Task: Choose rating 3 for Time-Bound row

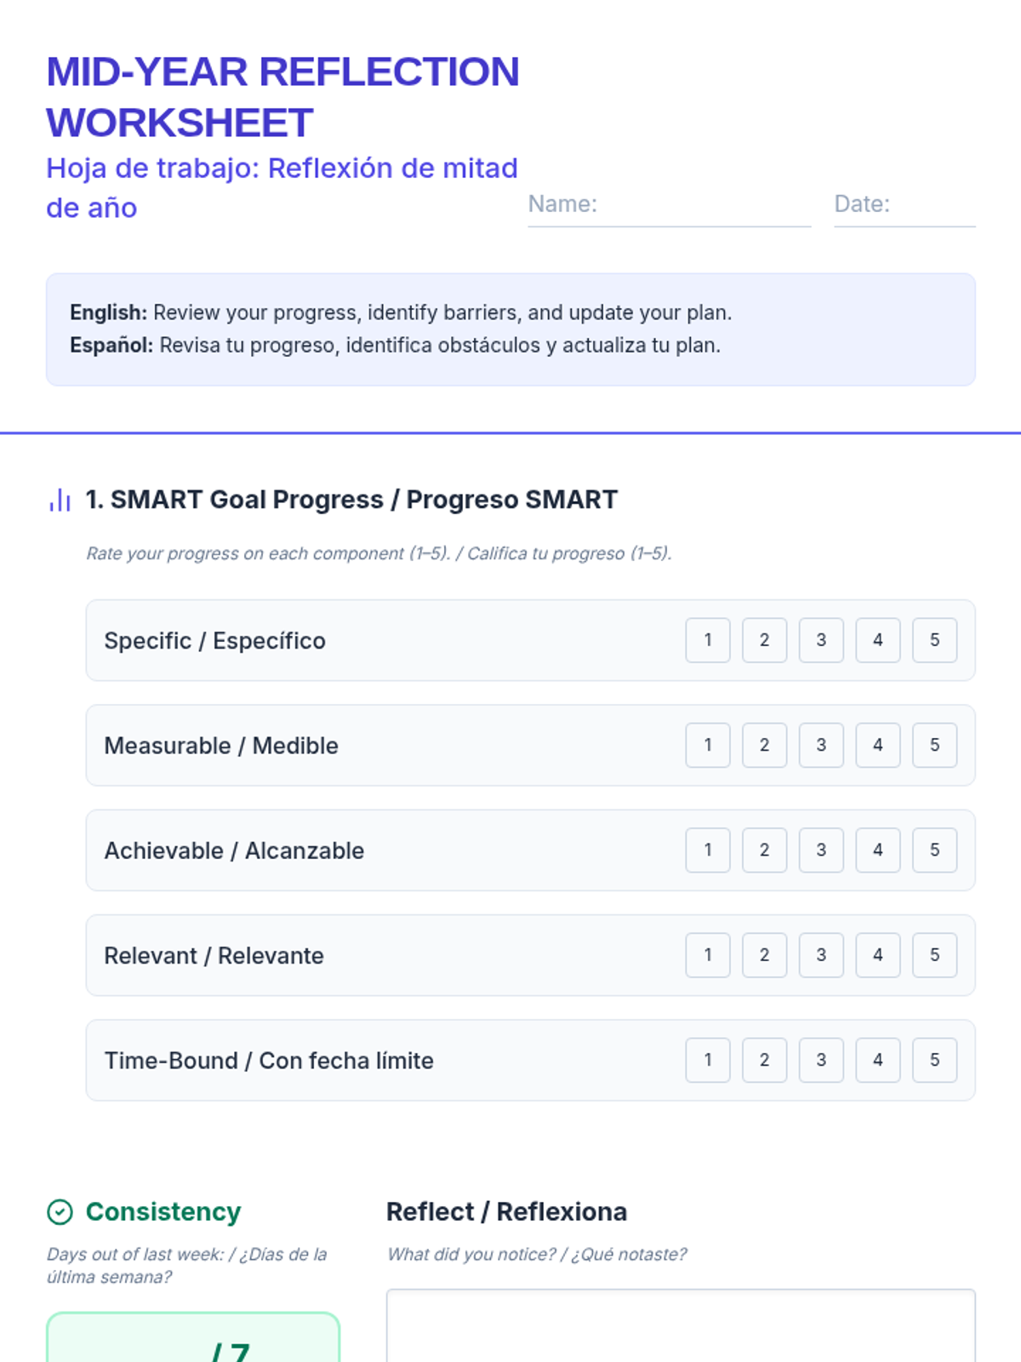Action: click(821, 1060)
